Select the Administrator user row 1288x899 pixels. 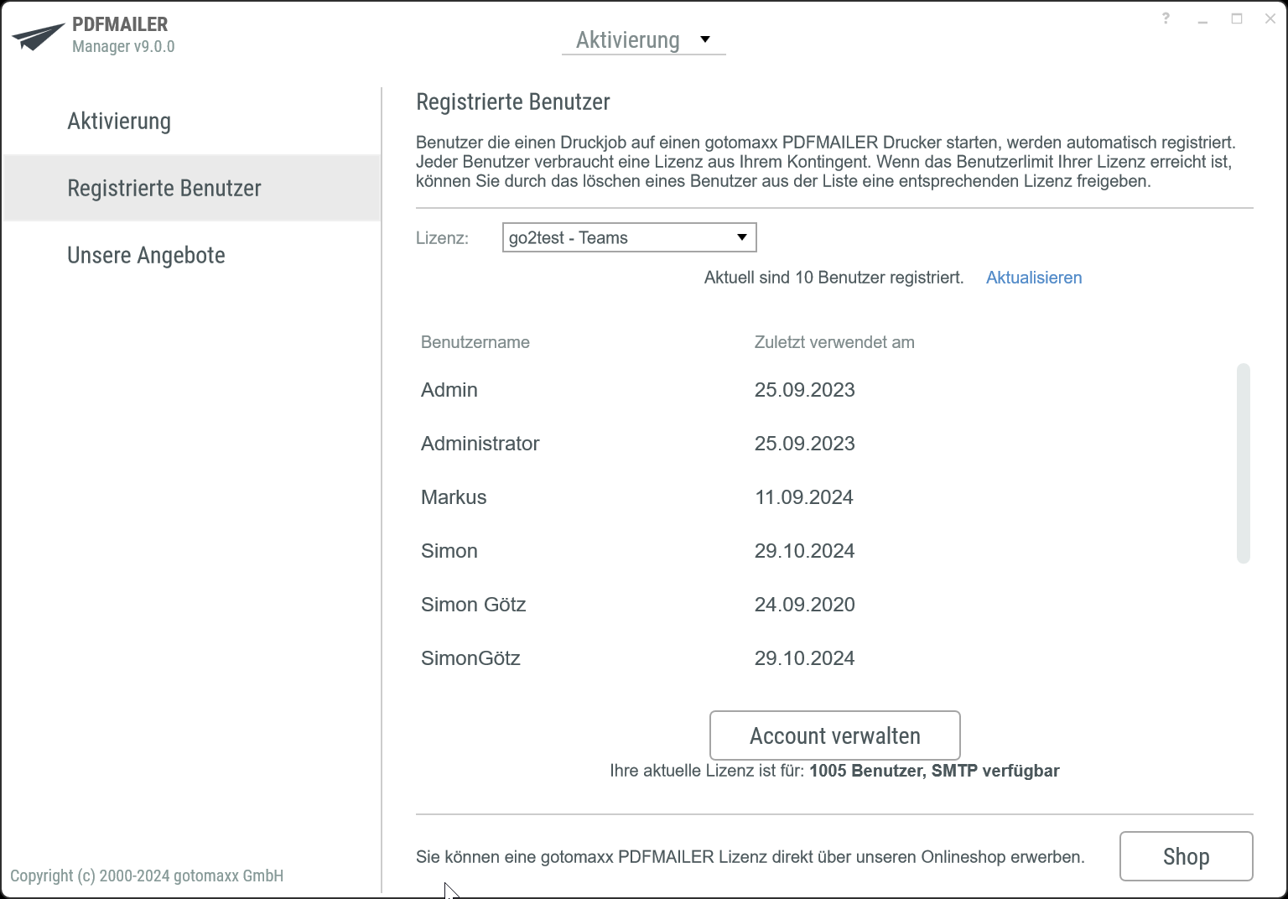tap(826, 444)
